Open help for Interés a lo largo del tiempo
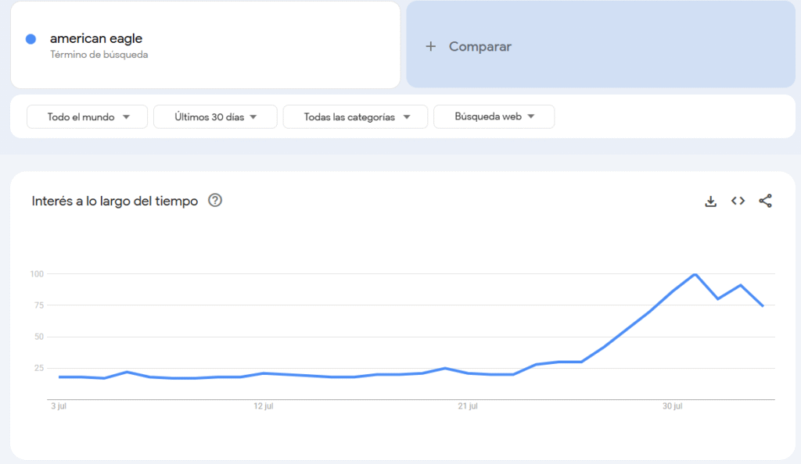The image size is (801, 464). click(215, 201)
